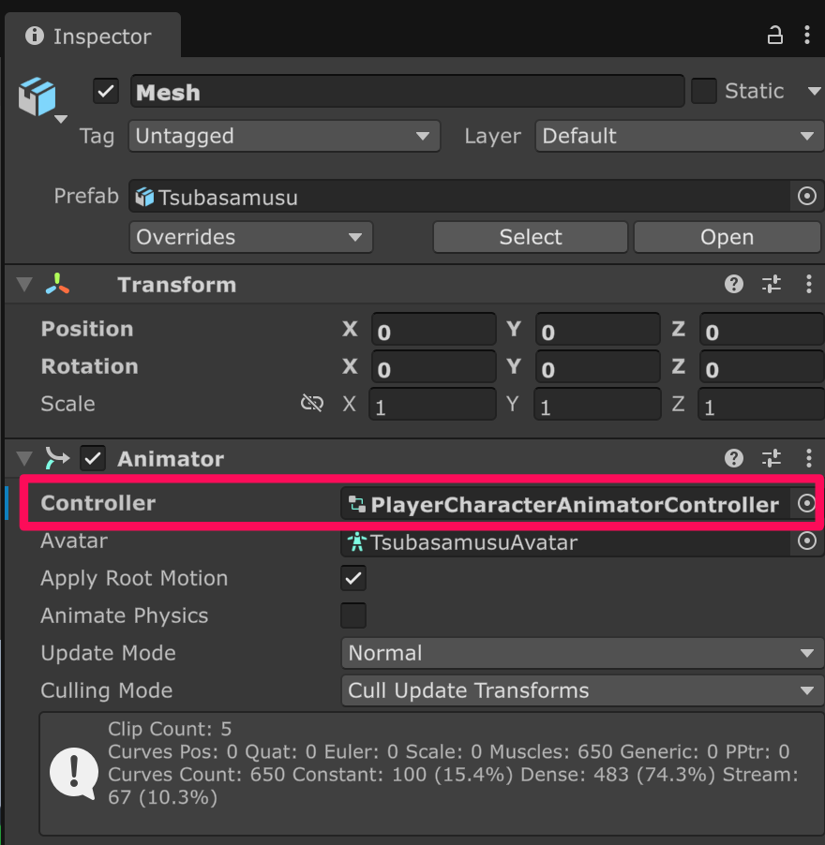Click the Inspector lock icon

774,36
